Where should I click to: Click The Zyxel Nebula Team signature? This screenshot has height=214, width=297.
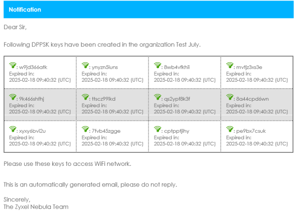(36, 207)
